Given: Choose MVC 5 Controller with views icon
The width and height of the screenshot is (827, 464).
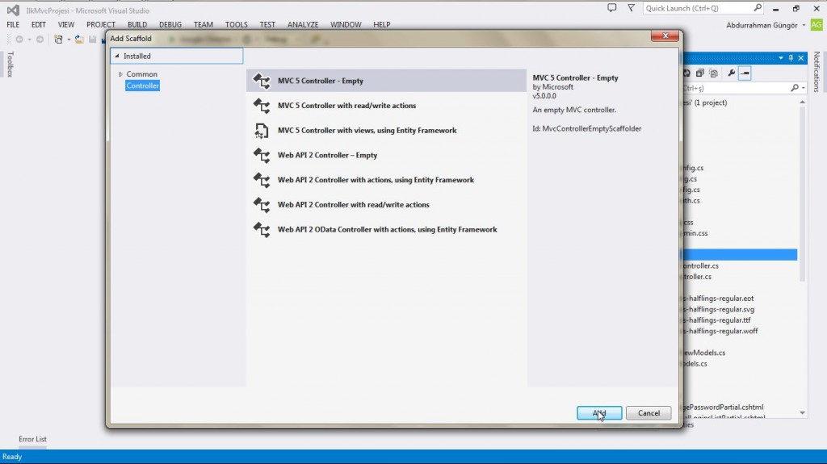Looking at the screenshot, I should click(261, 131).
